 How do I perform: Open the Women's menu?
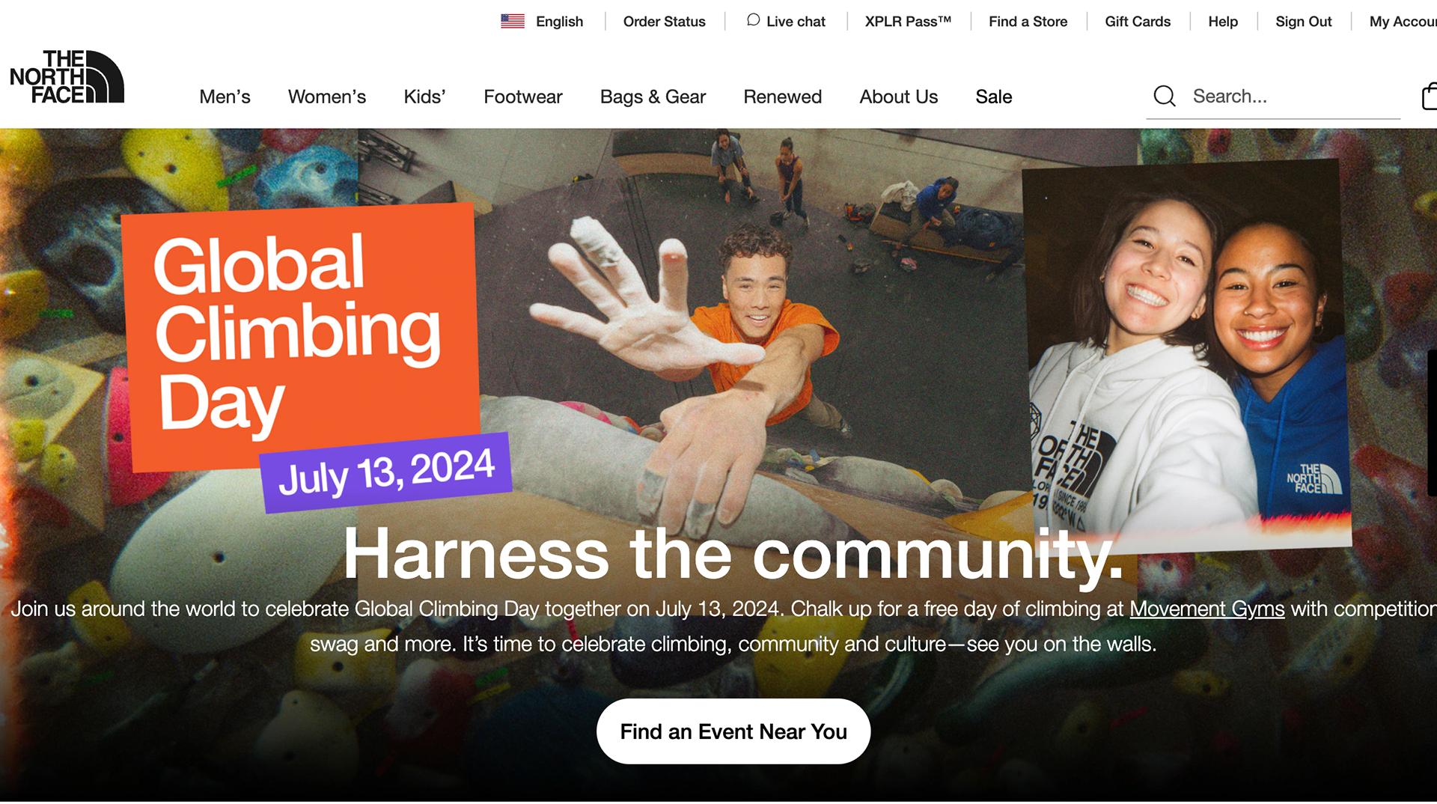[x=327, y=97]
